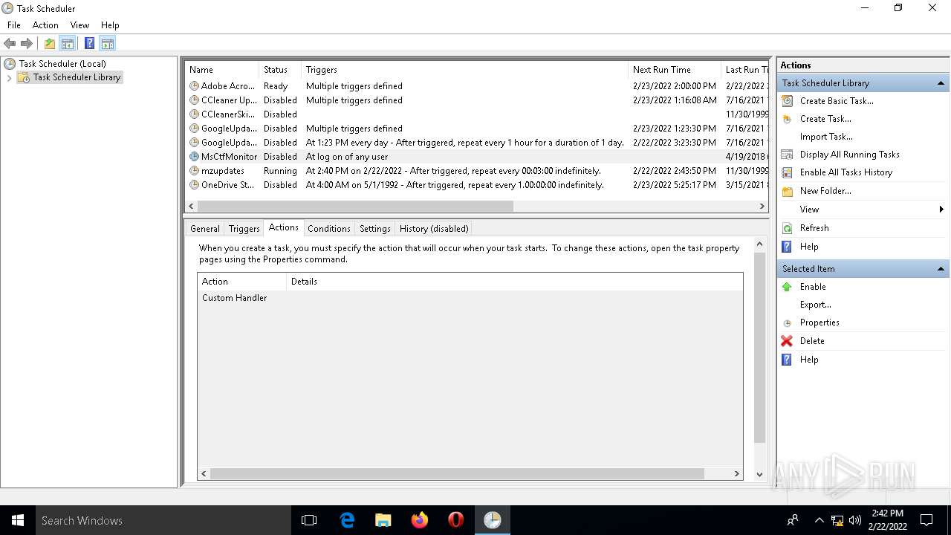Click vertical scrollbar down arrow in details pane

[x=759, y=474]
